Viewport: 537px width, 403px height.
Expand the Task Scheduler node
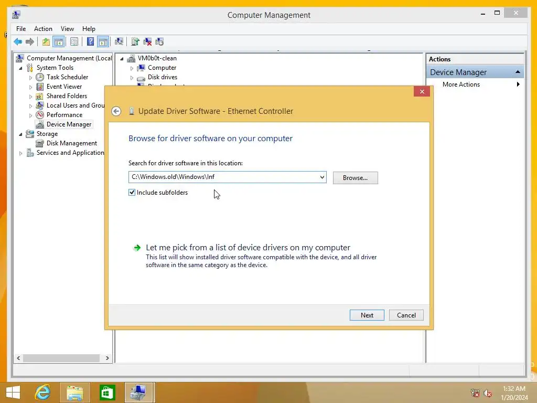30,78
